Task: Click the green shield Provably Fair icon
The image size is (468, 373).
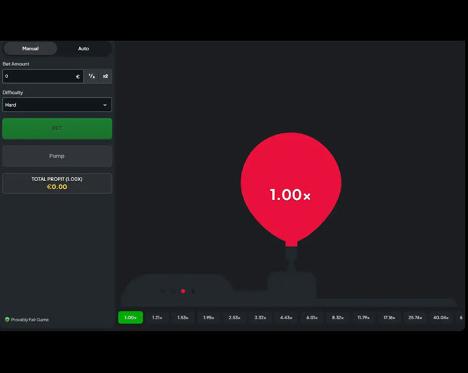Action: pyautogui.click(x=7, y=319)
